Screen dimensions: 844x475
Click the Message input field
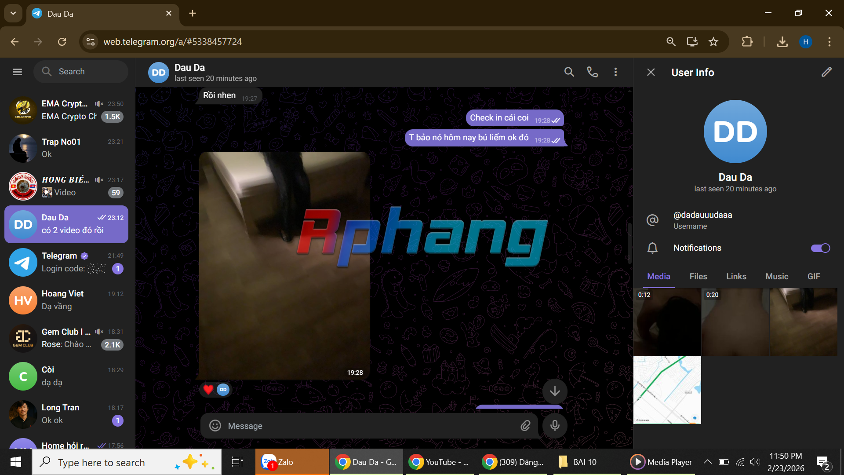[x=369, y=426]
